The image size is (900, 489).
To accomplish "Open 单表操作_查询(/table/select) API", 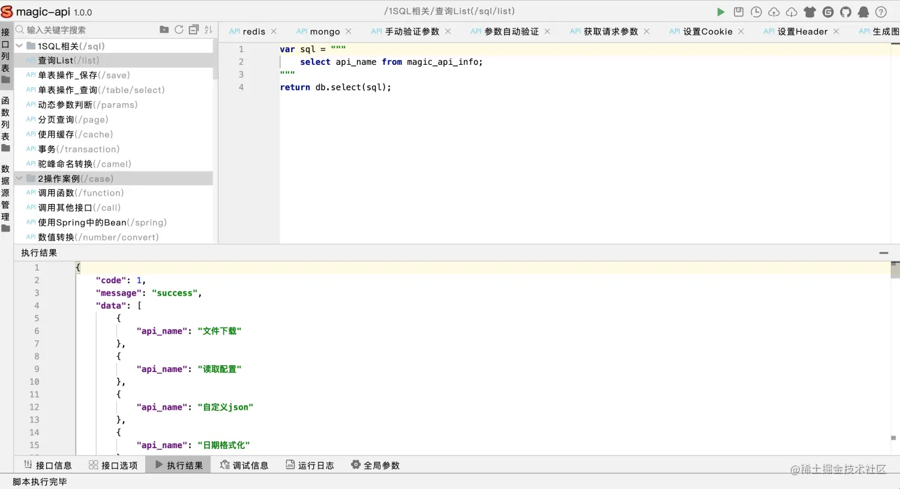I will pos(114,90).
